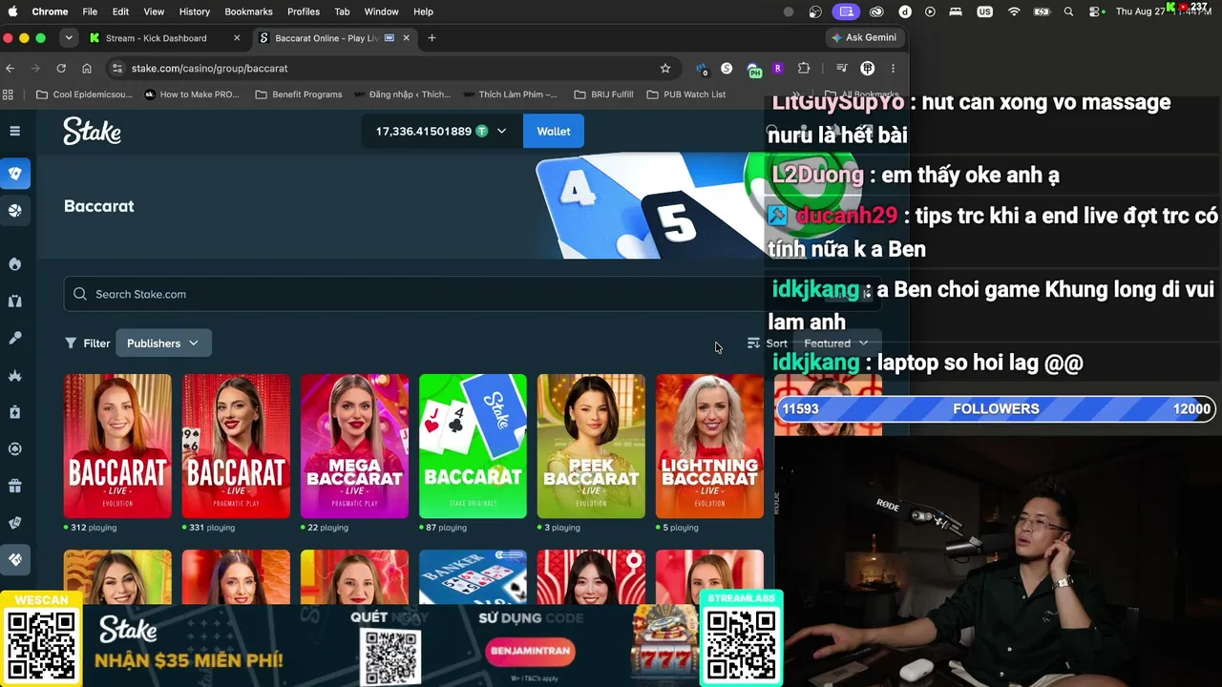The width and height of the screenshot is (1222, 687).
Task: Open the Benefit Programs bookmark folder
Action: click(299, 94)
